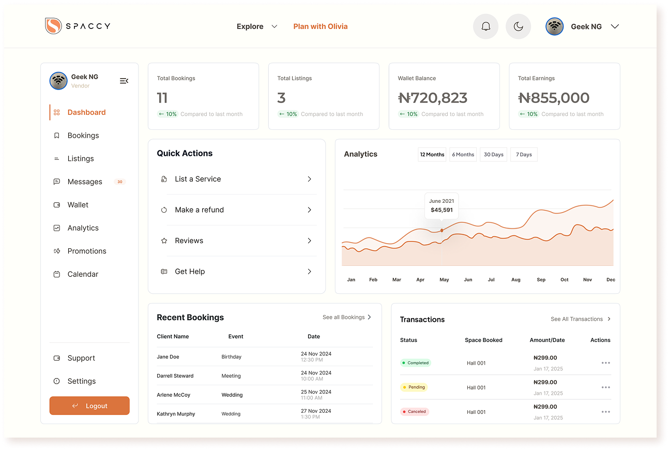
Task: Click the Wallet icon in sidebar
Action: point(57,205)
